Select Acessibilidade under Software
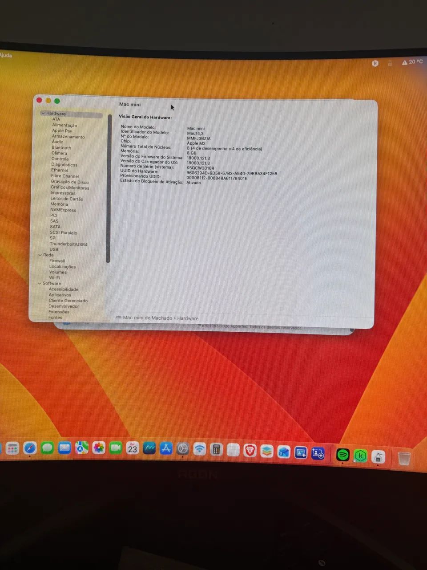This screenshot has width=427, height=570. (x=63, y=289)
